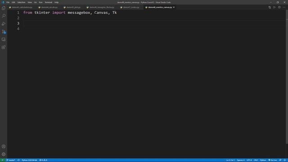
Task: Open the Edit menu
Action: click(13, 2)
